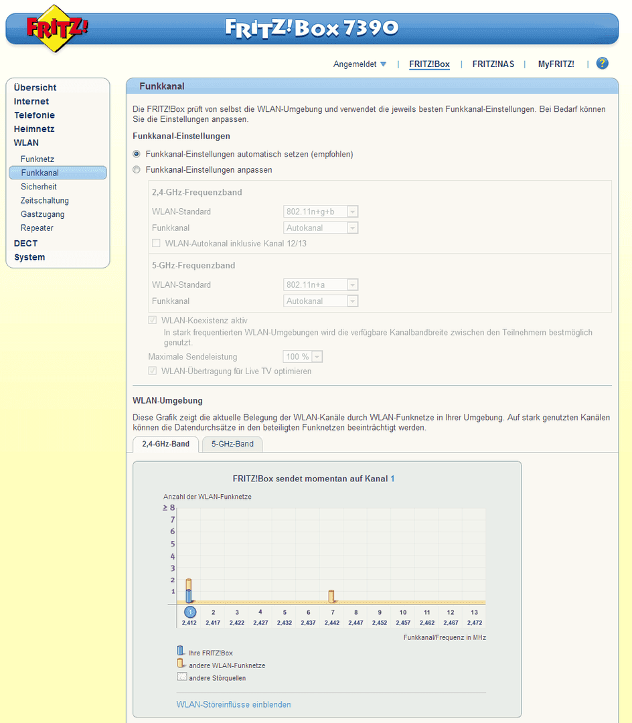
Task: Select automatic channel settings radio button
Action: (x=137, y=154)
